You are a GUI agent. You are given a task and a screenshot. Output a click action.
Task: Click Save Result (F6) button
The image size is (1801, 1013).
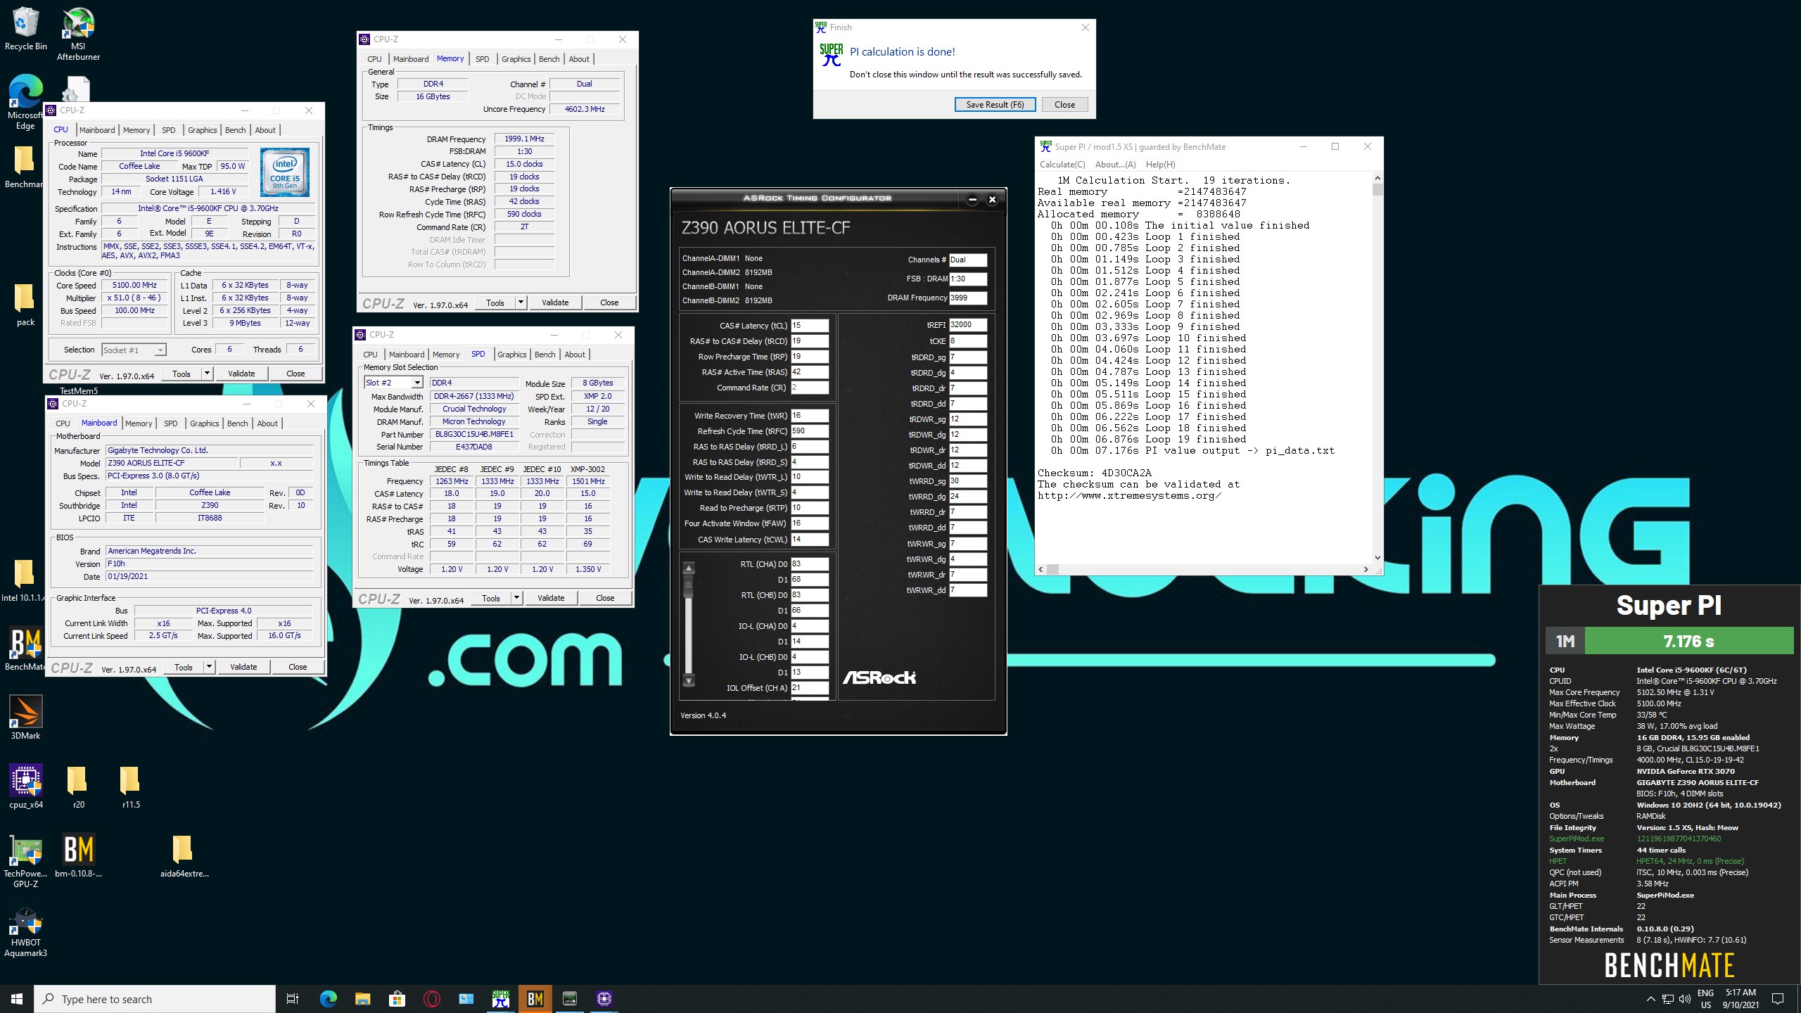click(x=995, y=104)
